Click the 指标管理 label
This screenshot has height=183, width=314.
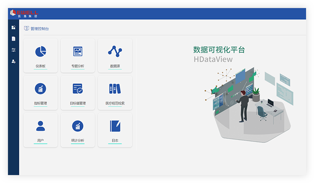click(41, 103)
